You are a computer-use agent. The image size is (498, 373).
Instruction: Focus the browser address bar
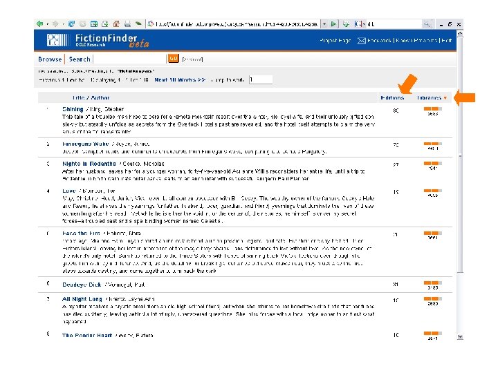[x=237, y=24]
